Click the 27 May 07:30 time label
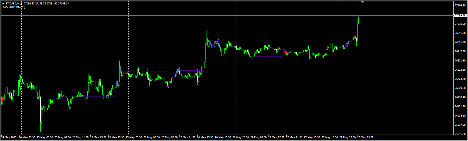The height and width of the screenshot is (141, 468). 276,137
